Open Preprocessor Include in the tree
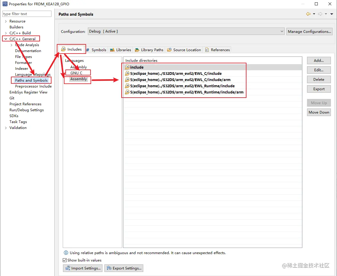Viewport: 337px width, 276px height. click(33, 86)
